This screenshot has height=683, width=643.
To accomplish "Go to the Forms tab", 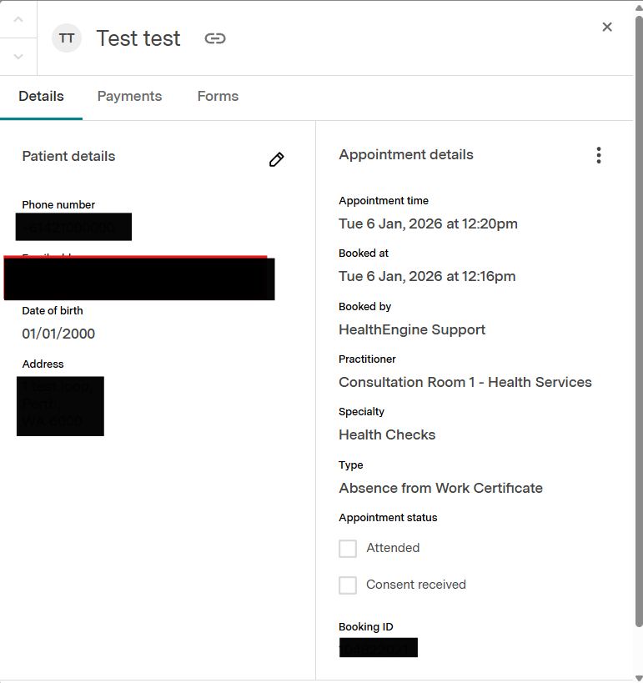I will click(218, 97).
